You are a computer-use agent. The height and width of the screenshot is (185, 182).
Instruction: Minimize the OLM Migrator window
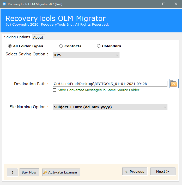point(152,4)
